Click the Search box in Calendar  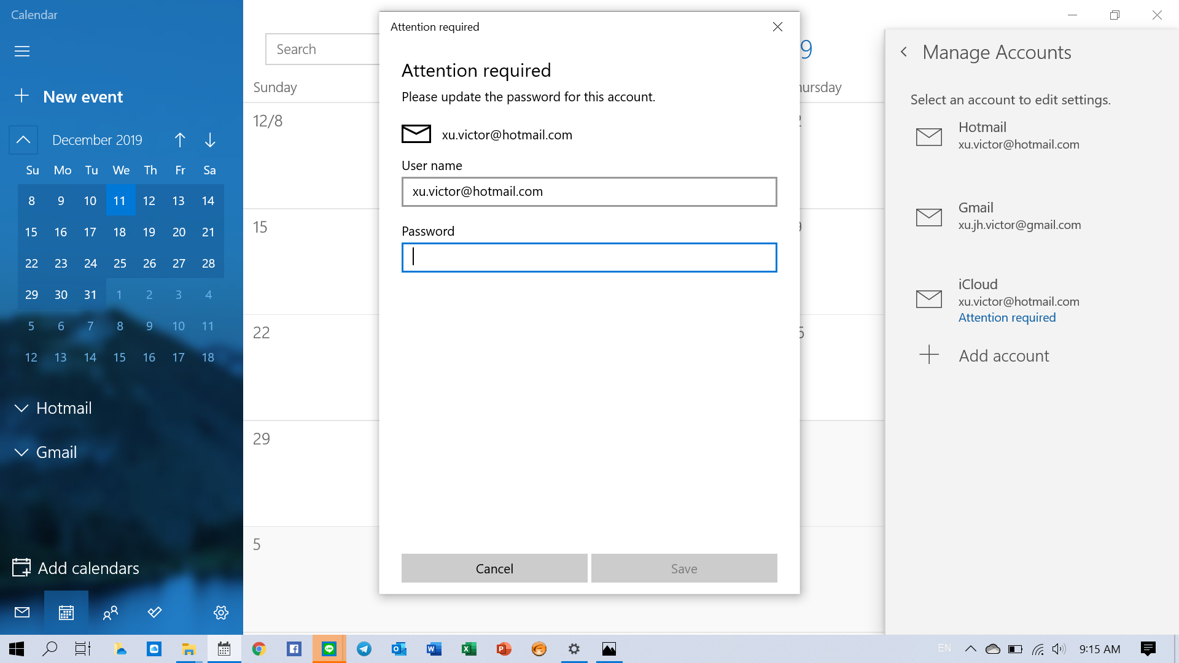[x=323, y=49]
